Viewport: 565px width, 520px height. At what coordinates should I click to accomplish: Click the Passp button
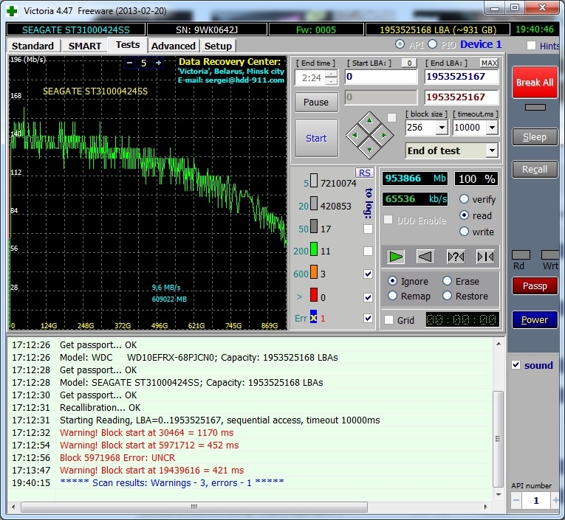tap(535, 285)
